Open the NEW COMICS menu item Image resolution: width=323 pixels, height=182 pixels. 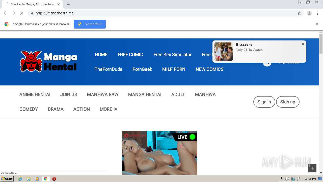tap(209, 69)
